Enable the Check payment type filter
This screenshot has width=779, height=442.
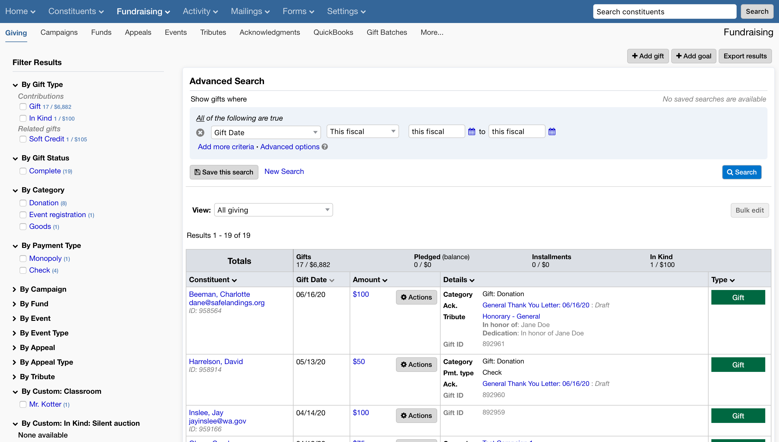pyautogui.click(x=23, y=270)
